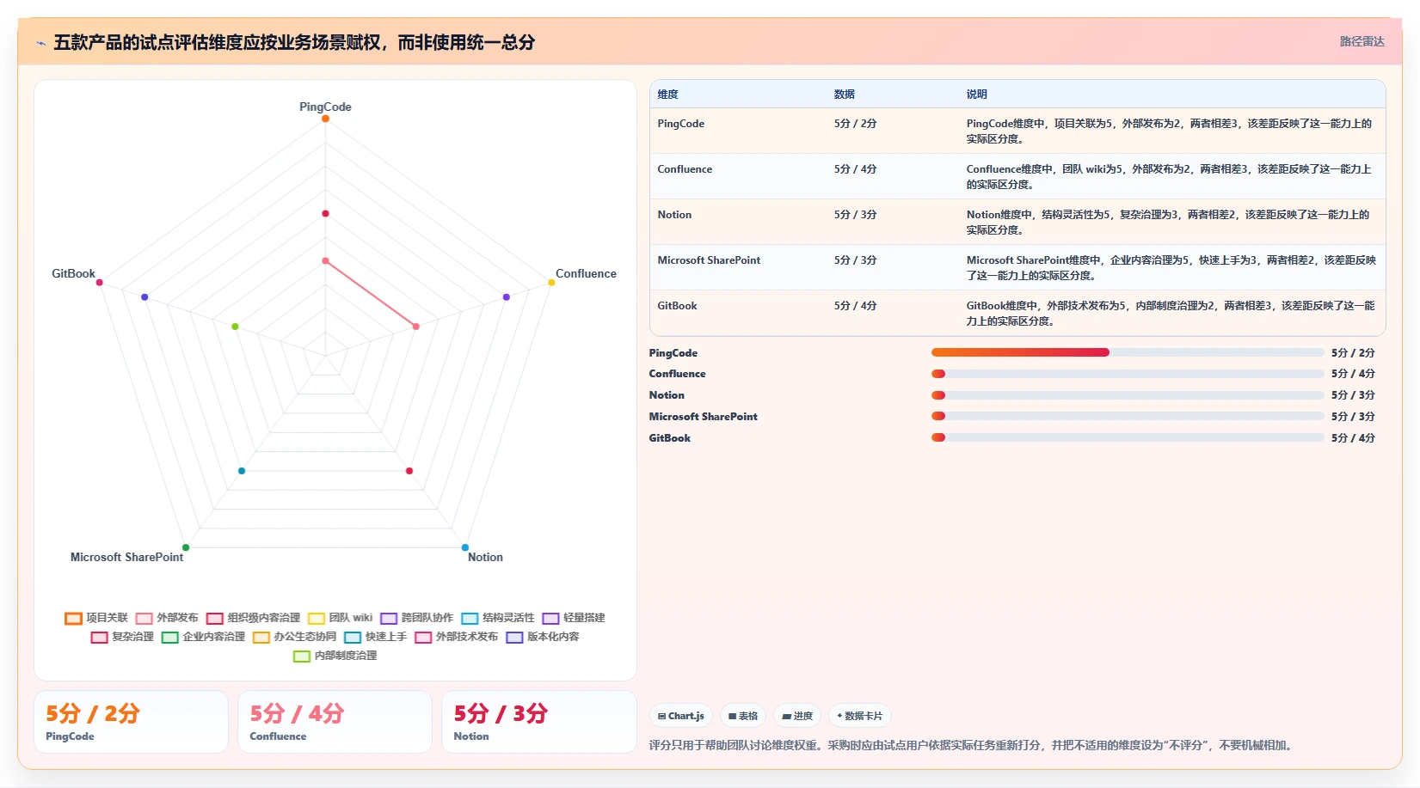Select the 进度 chip
This screenshot has width=1420, height=788.
coord(797,716)
